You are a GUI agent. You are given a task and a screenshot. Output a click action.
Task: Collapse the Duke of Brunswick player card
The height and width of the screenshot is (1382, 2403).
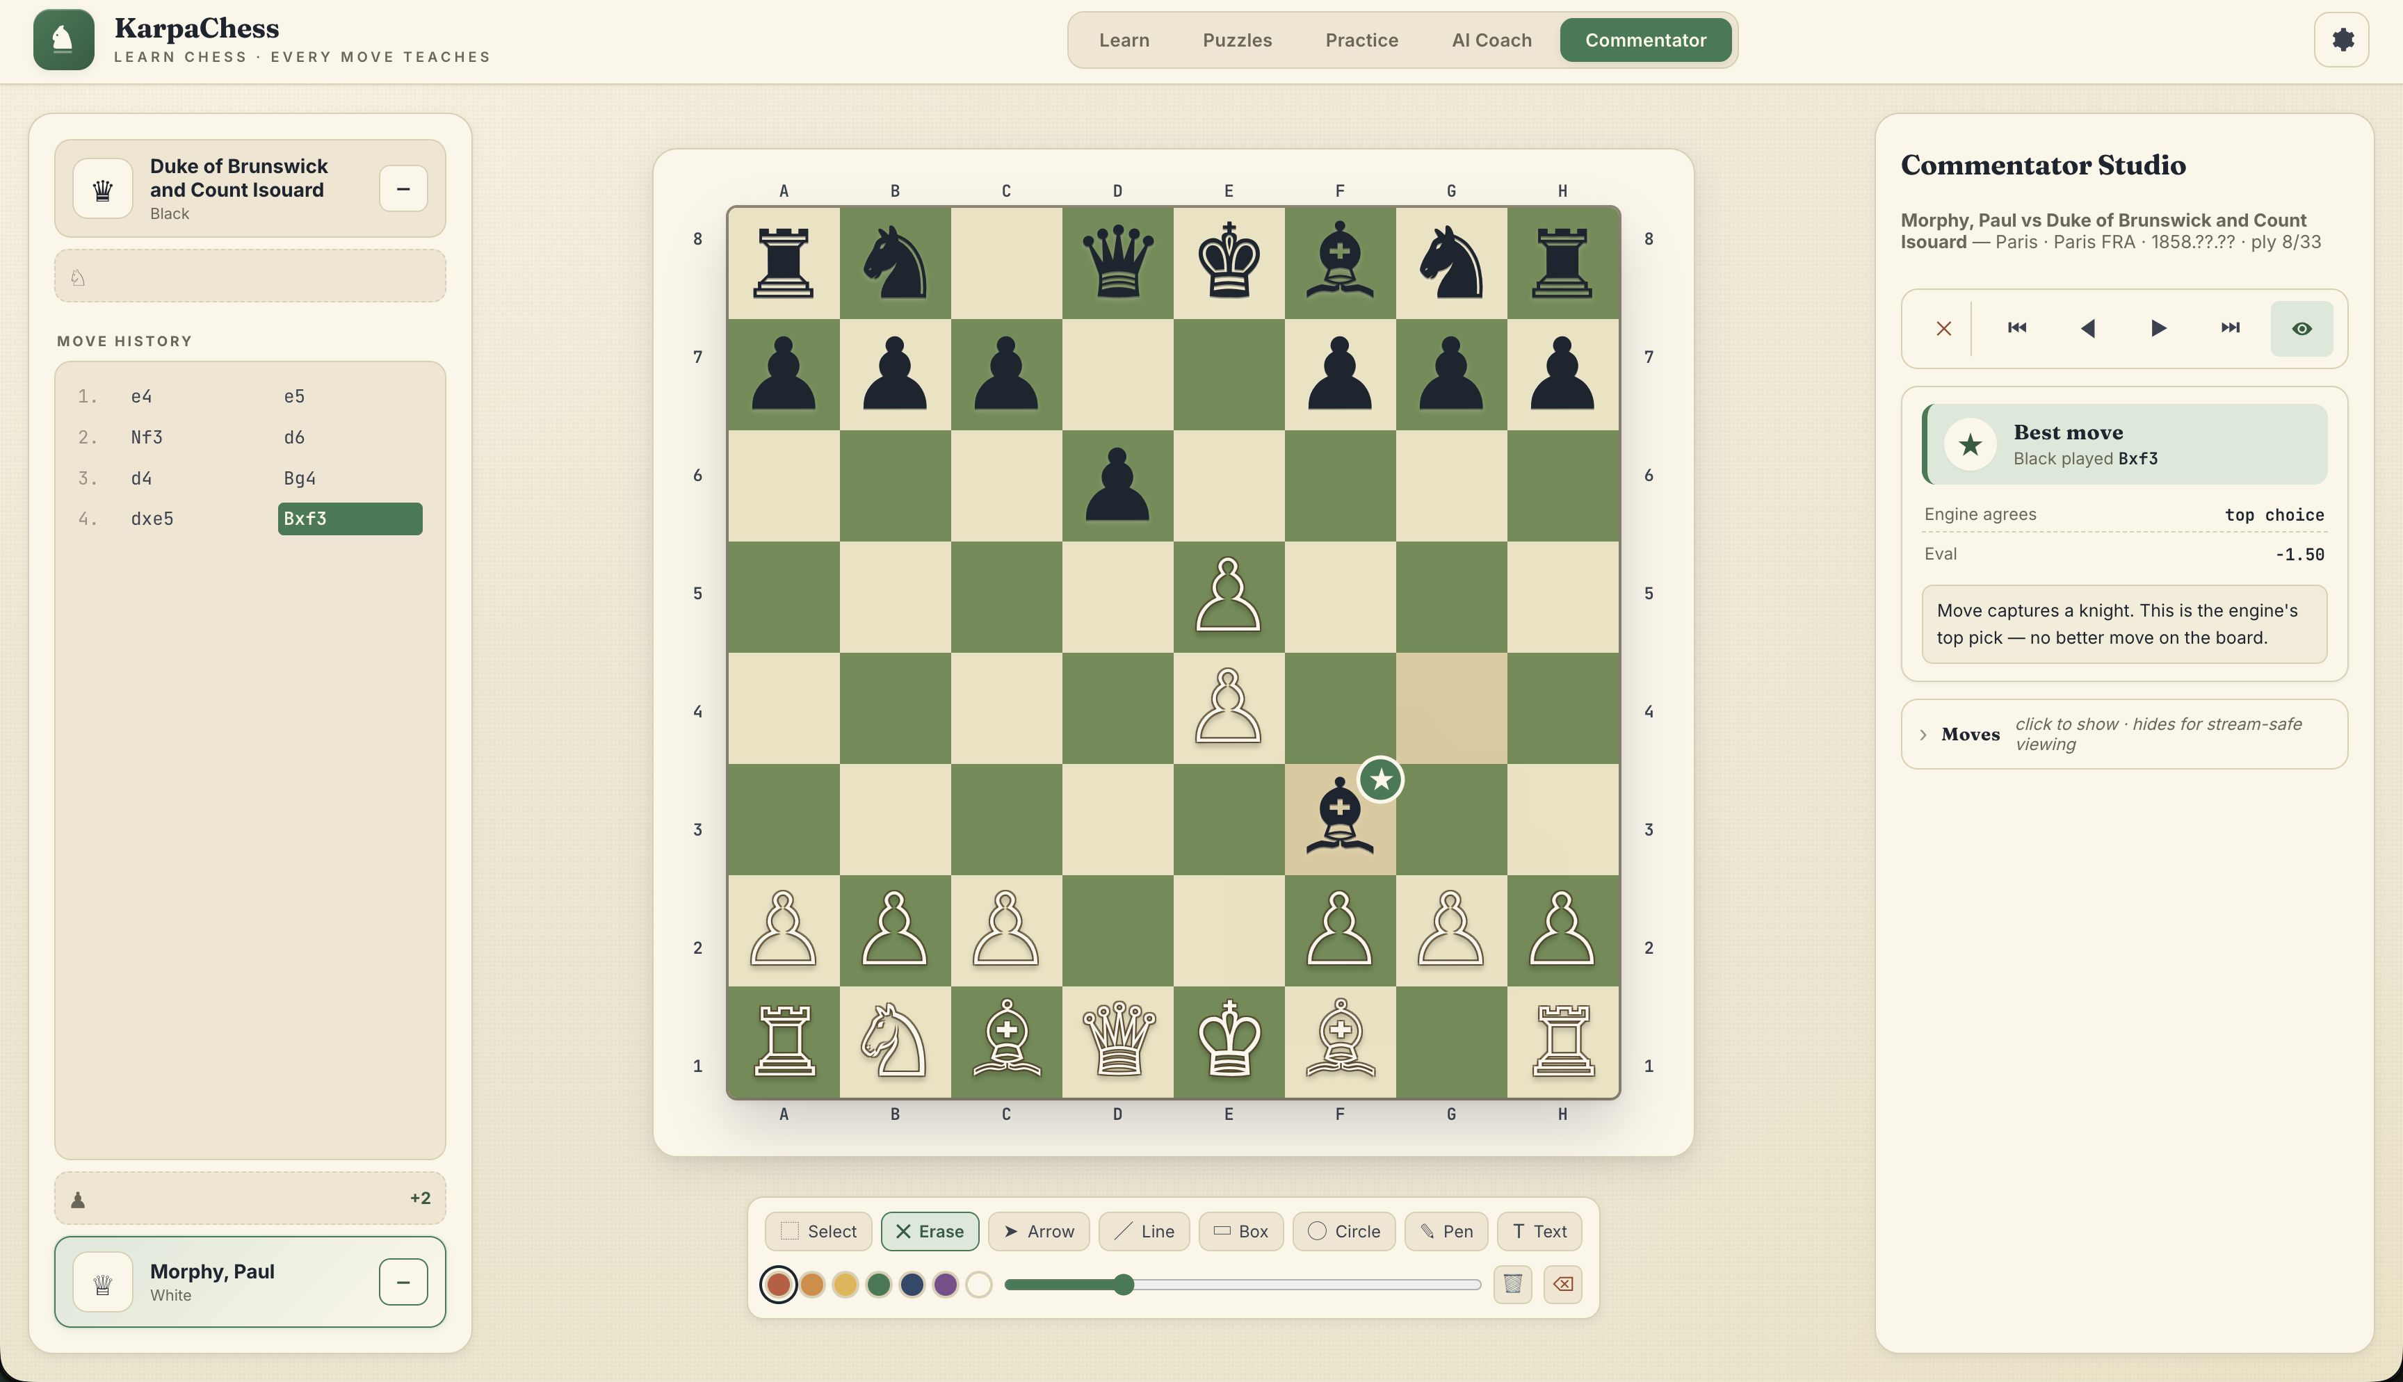click(x=403, y=189)
